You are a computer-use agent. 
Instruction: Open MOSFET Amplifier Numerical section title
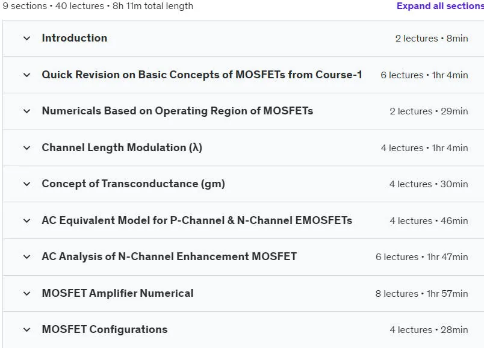click(117, 293)
